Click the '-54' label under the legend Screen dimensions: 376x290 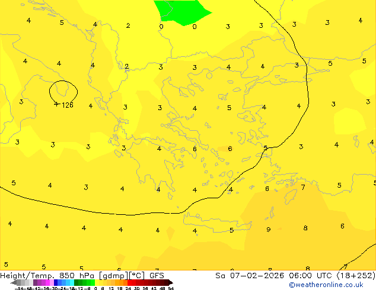tap(19, 288)
